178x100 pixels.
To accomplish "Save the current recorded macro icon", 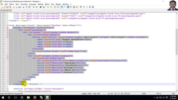I will pos(93,7).
